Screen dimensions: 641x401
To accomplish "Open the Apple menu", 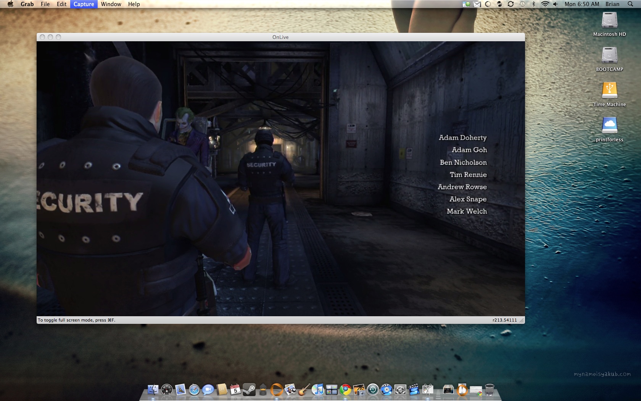I will coord(10,4).
